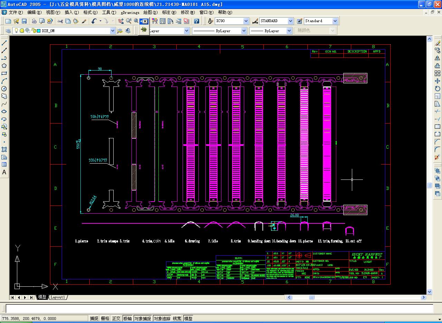Screen dimensions: 442x323
Task: Open the eDrawings menu
Action: point(130,12)
